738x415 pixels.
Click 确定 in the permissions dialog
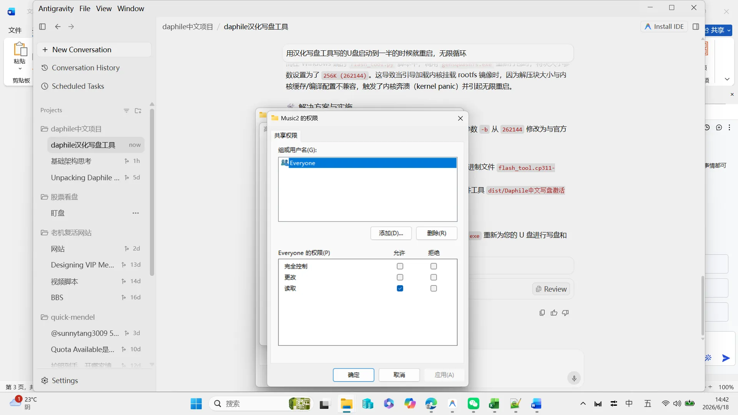[x=354, y=375]
